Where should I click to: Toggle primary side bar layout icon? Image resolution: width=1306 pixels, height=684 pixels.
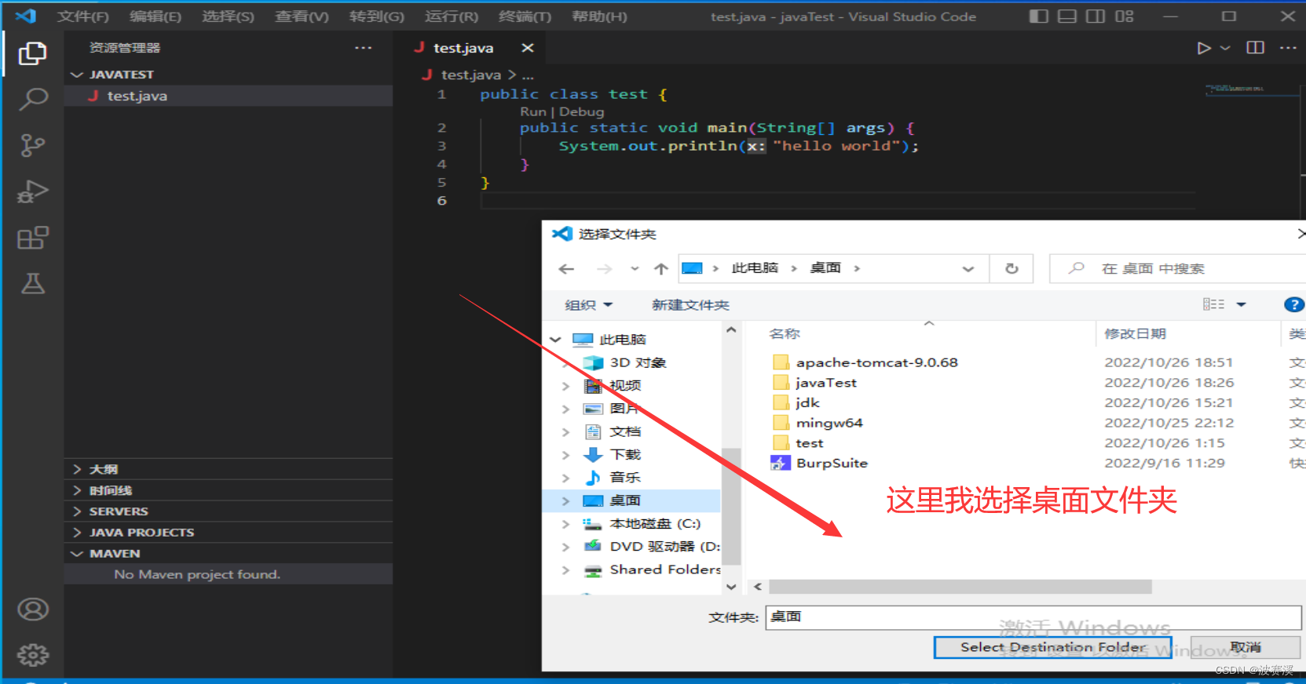pyautogui.click(x=1038, y=16)
